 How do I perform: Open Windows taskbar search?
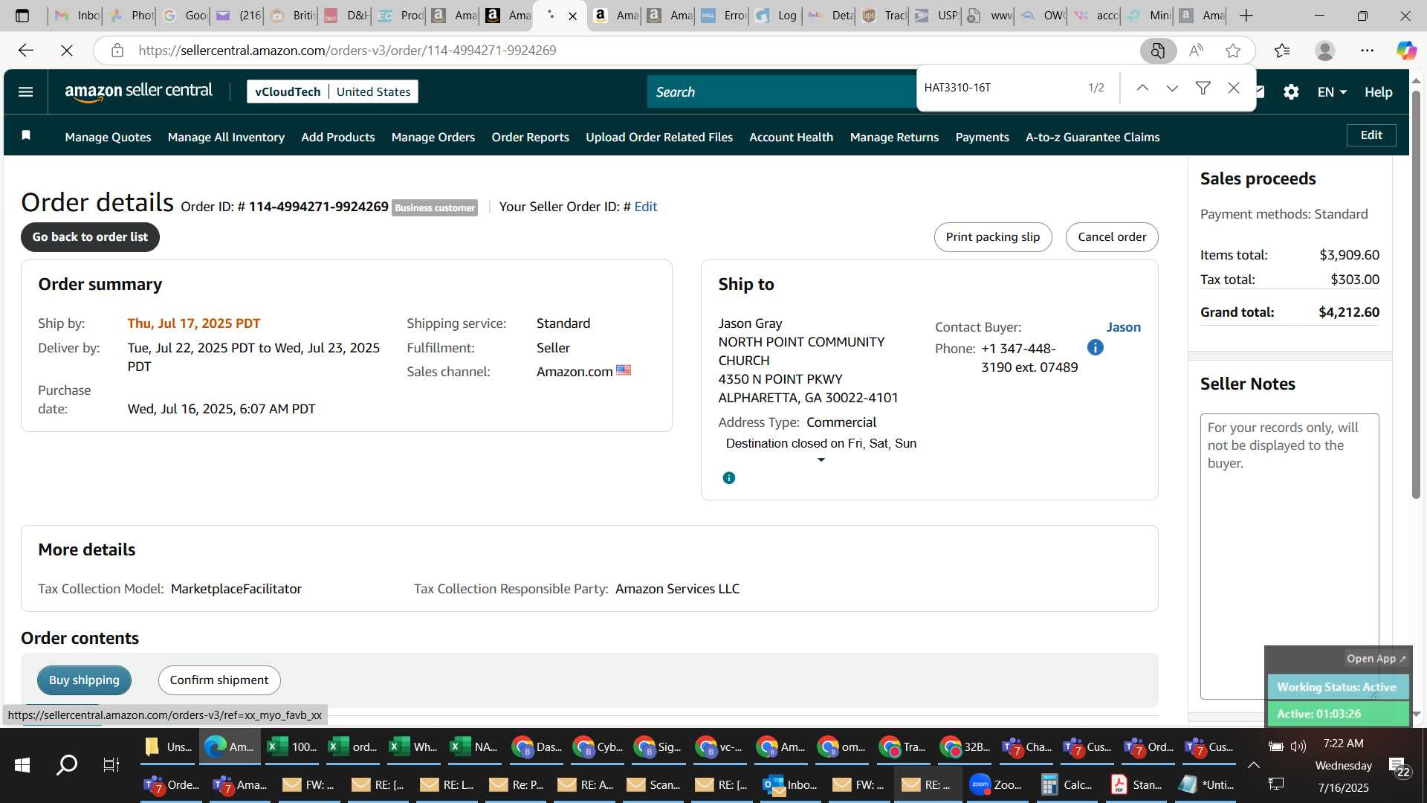(x=67, y=764)
